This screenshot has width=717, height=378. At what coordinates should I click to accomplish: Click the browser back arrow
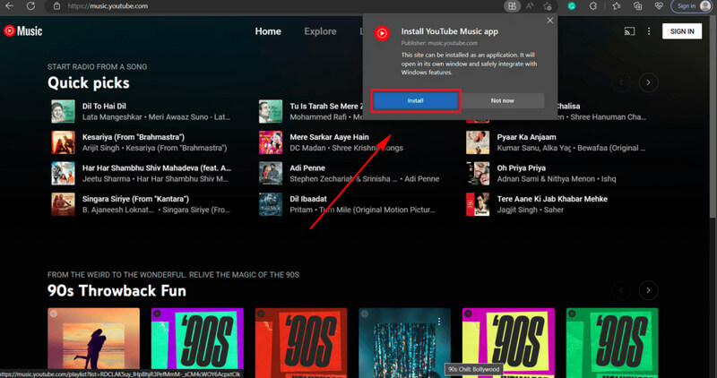point(9,6)
